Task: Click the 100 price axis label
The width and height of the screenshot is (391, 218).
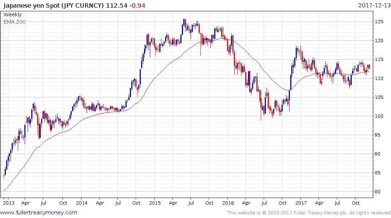Action: (379, 116)
